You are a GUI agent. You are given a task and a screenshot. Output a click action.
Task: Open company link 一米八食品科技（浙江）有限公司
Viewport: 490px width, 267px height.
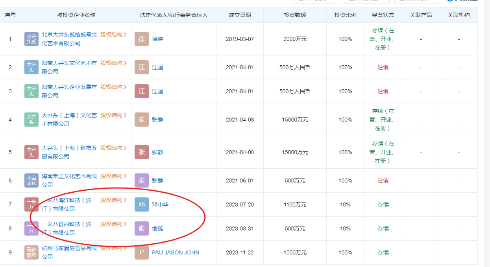point(67,228)
